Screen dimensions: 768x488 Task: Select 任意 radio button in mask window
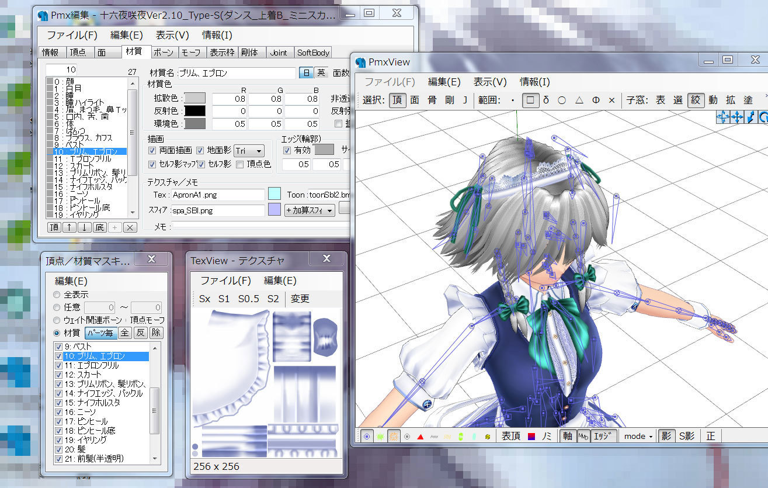coord(57,307)
